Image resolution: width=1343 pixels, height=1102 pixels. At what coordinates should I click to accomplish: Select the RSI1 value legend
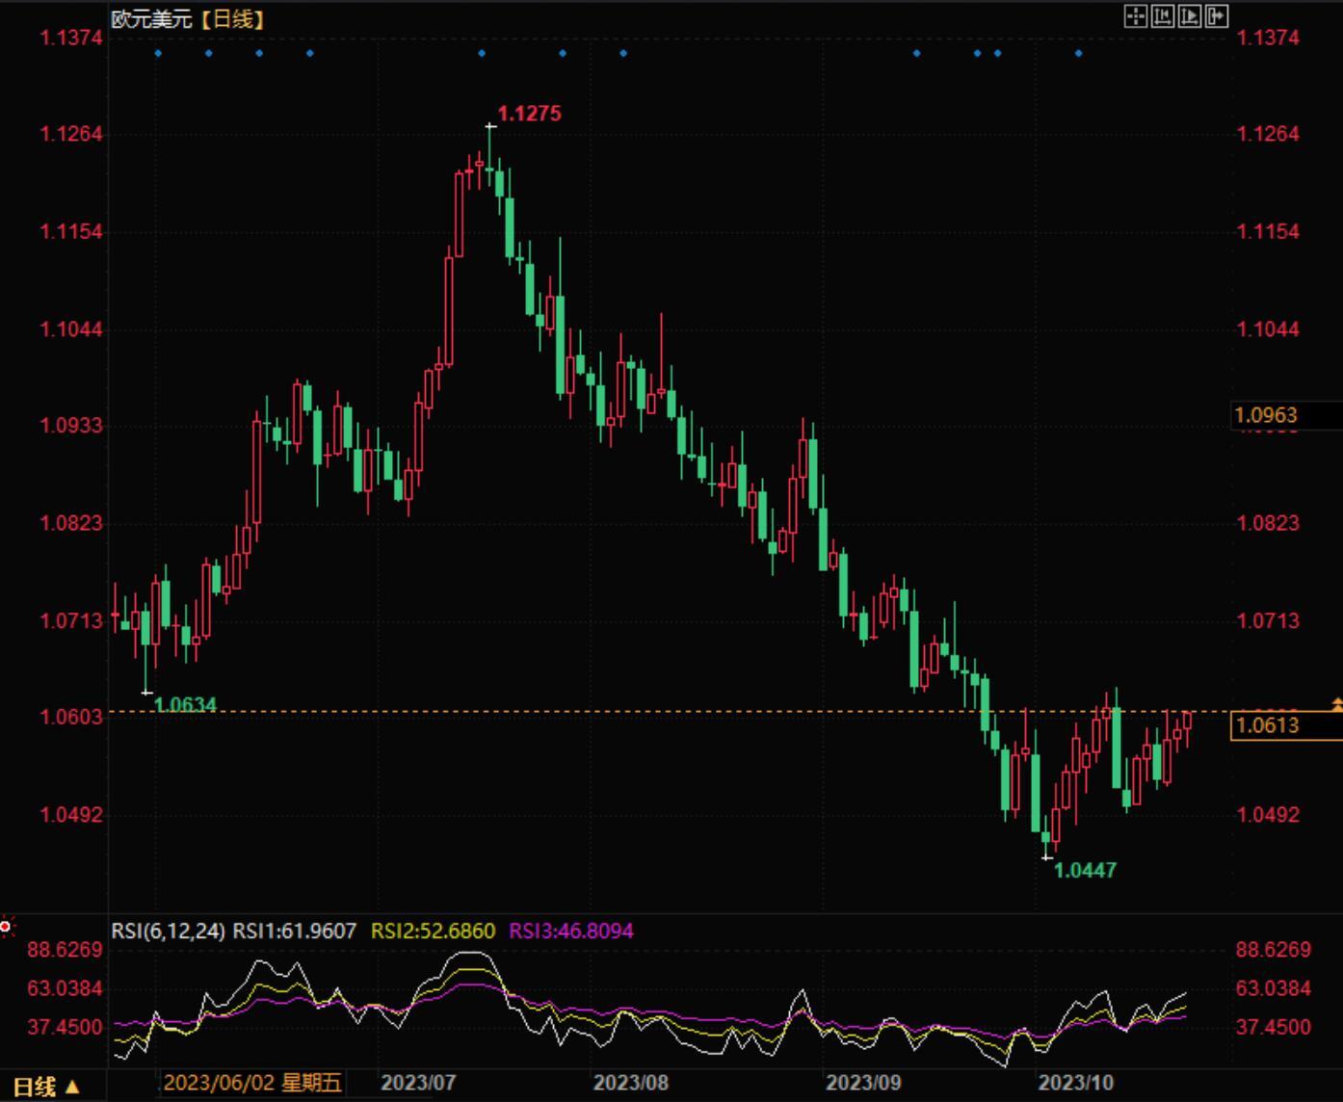coord(295,931)
